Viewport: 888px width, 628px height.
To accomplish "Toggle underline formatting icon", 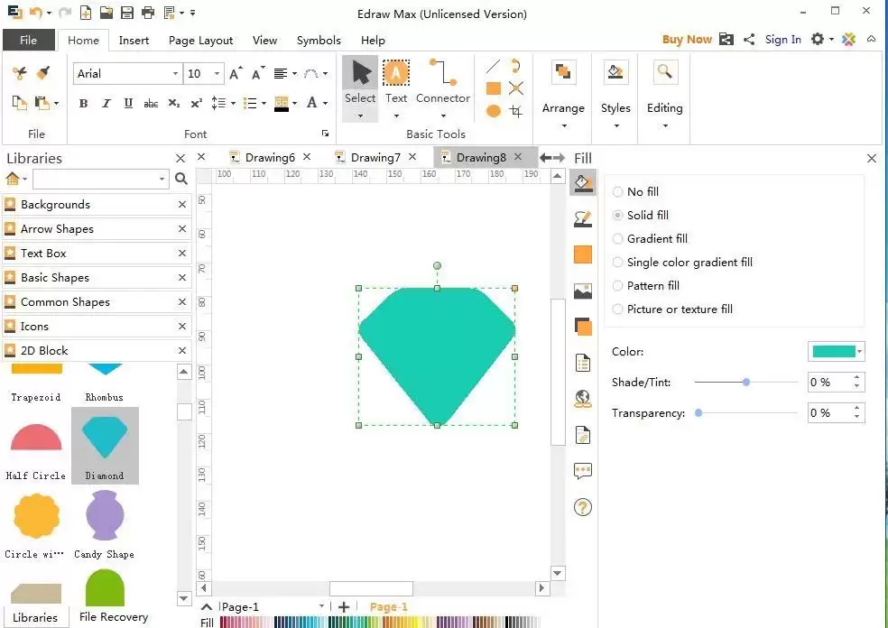I will [x=128, y=103].
